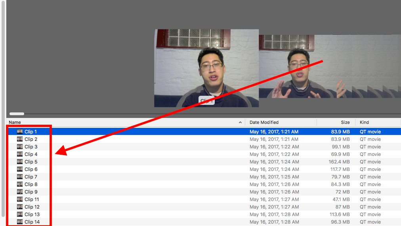
Task: Click the Clip 2 file icon
Action: coord(20,139)
